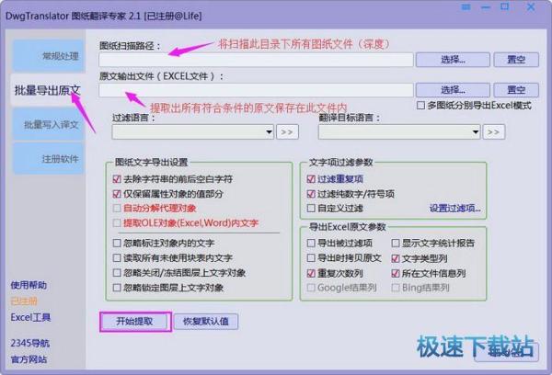Click 选择... button for Excel output file
This screenshot has height=375, width=552.
(x=453, y=90)
